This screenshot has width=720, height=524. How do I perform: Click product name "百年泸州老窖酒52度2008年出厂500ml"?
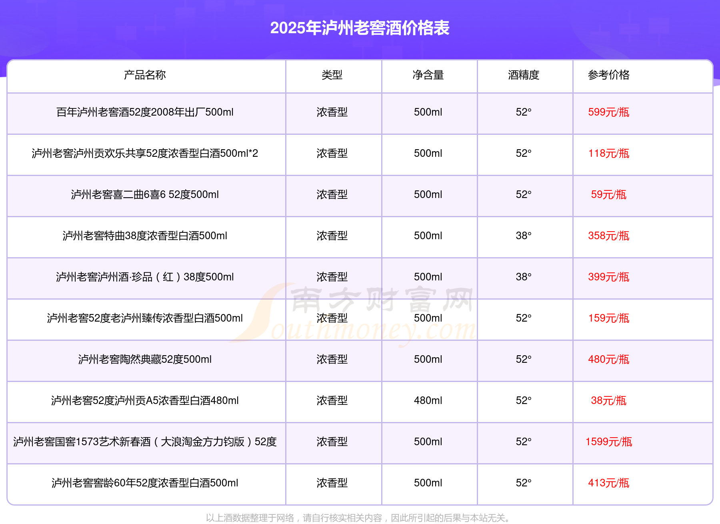(145, 112)
